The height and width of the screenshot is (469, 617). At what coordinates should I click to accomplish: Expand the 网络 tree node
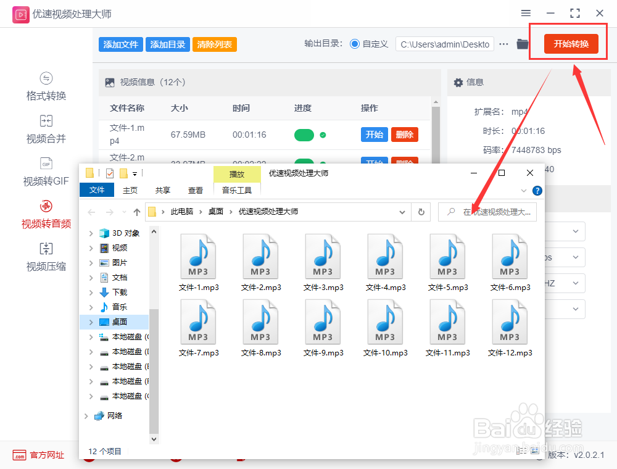click(86, 416)
